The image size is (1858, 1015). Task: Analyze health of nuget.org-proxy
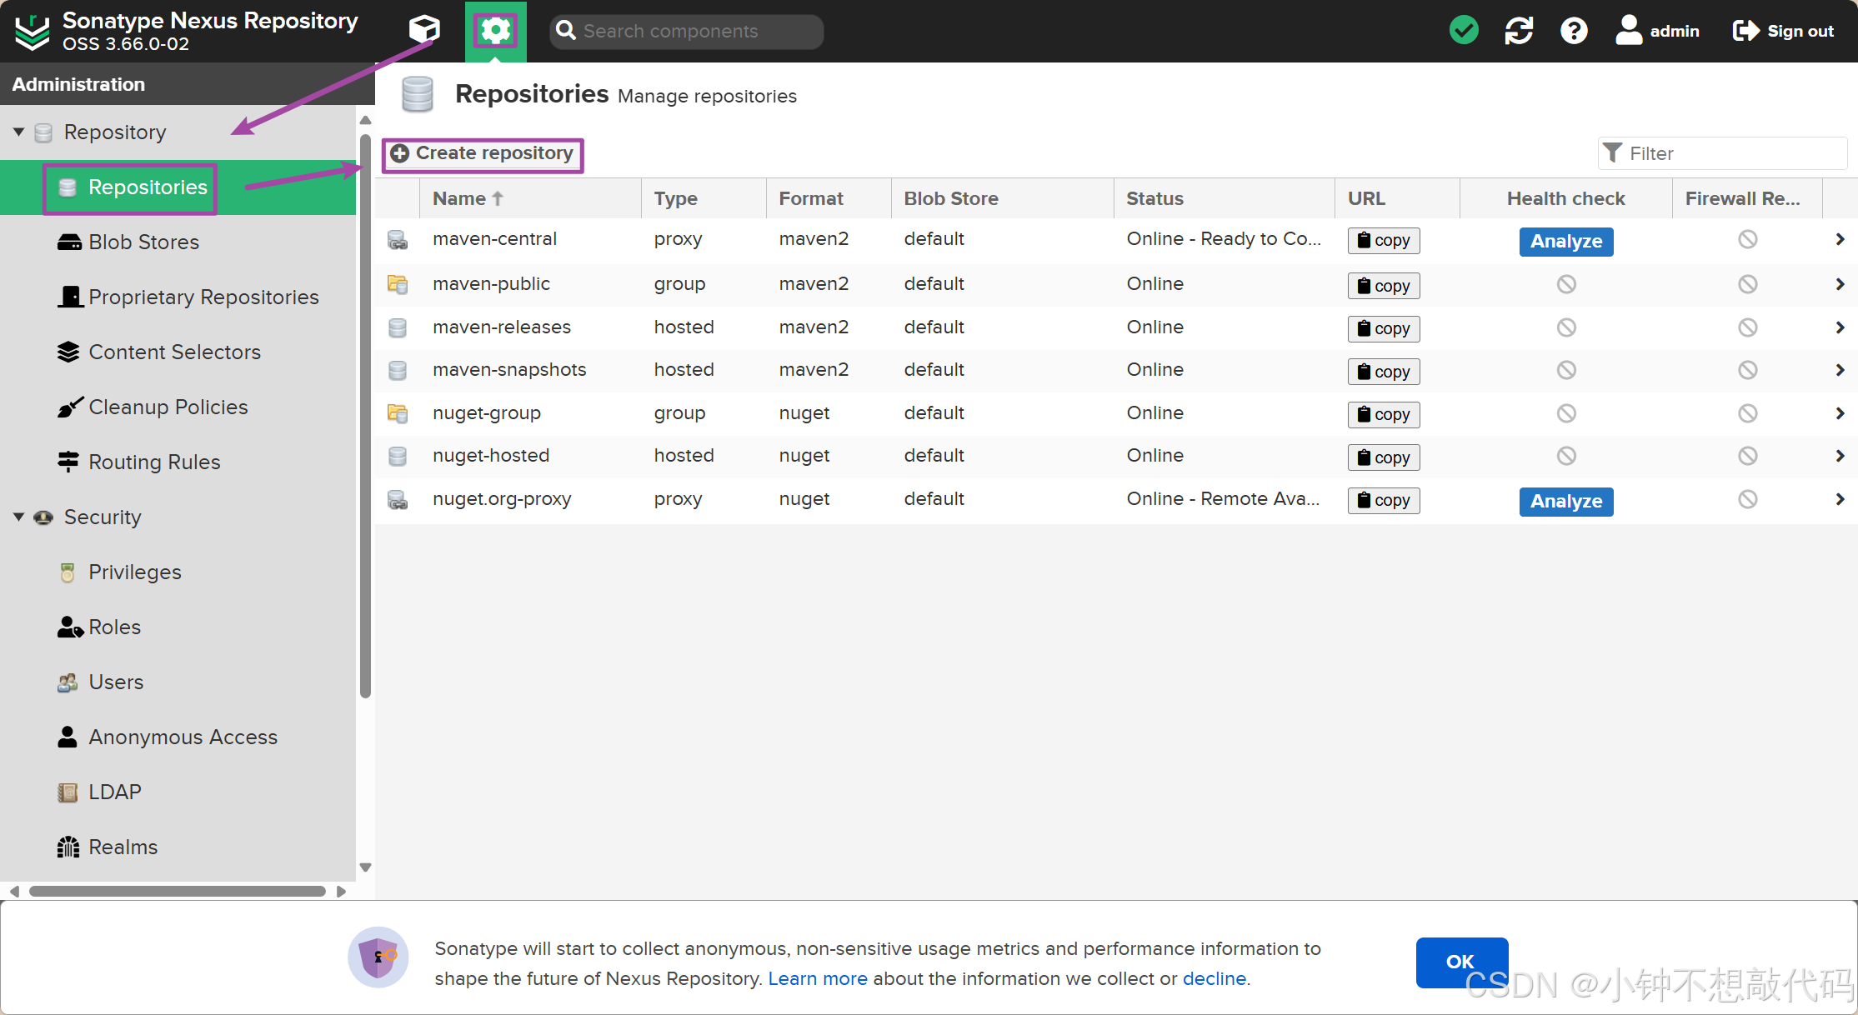[x=1566, y=502]
